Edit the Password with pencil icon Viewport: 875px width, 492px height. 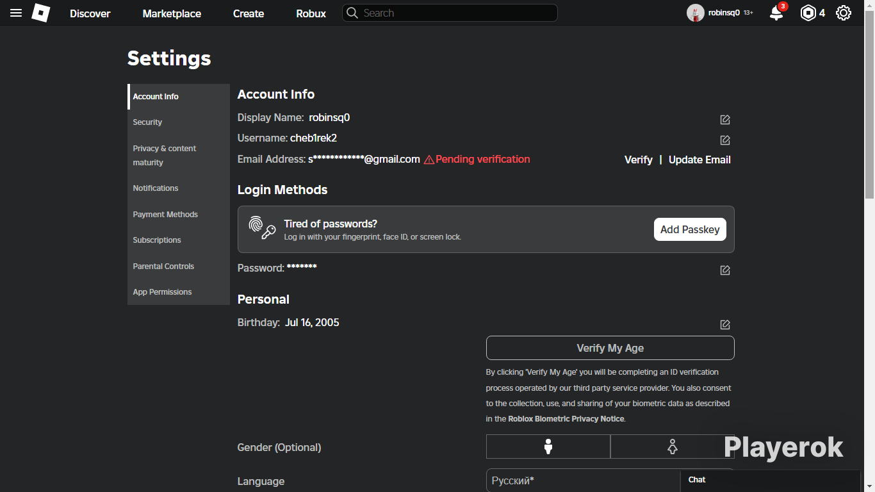point(725,270)
